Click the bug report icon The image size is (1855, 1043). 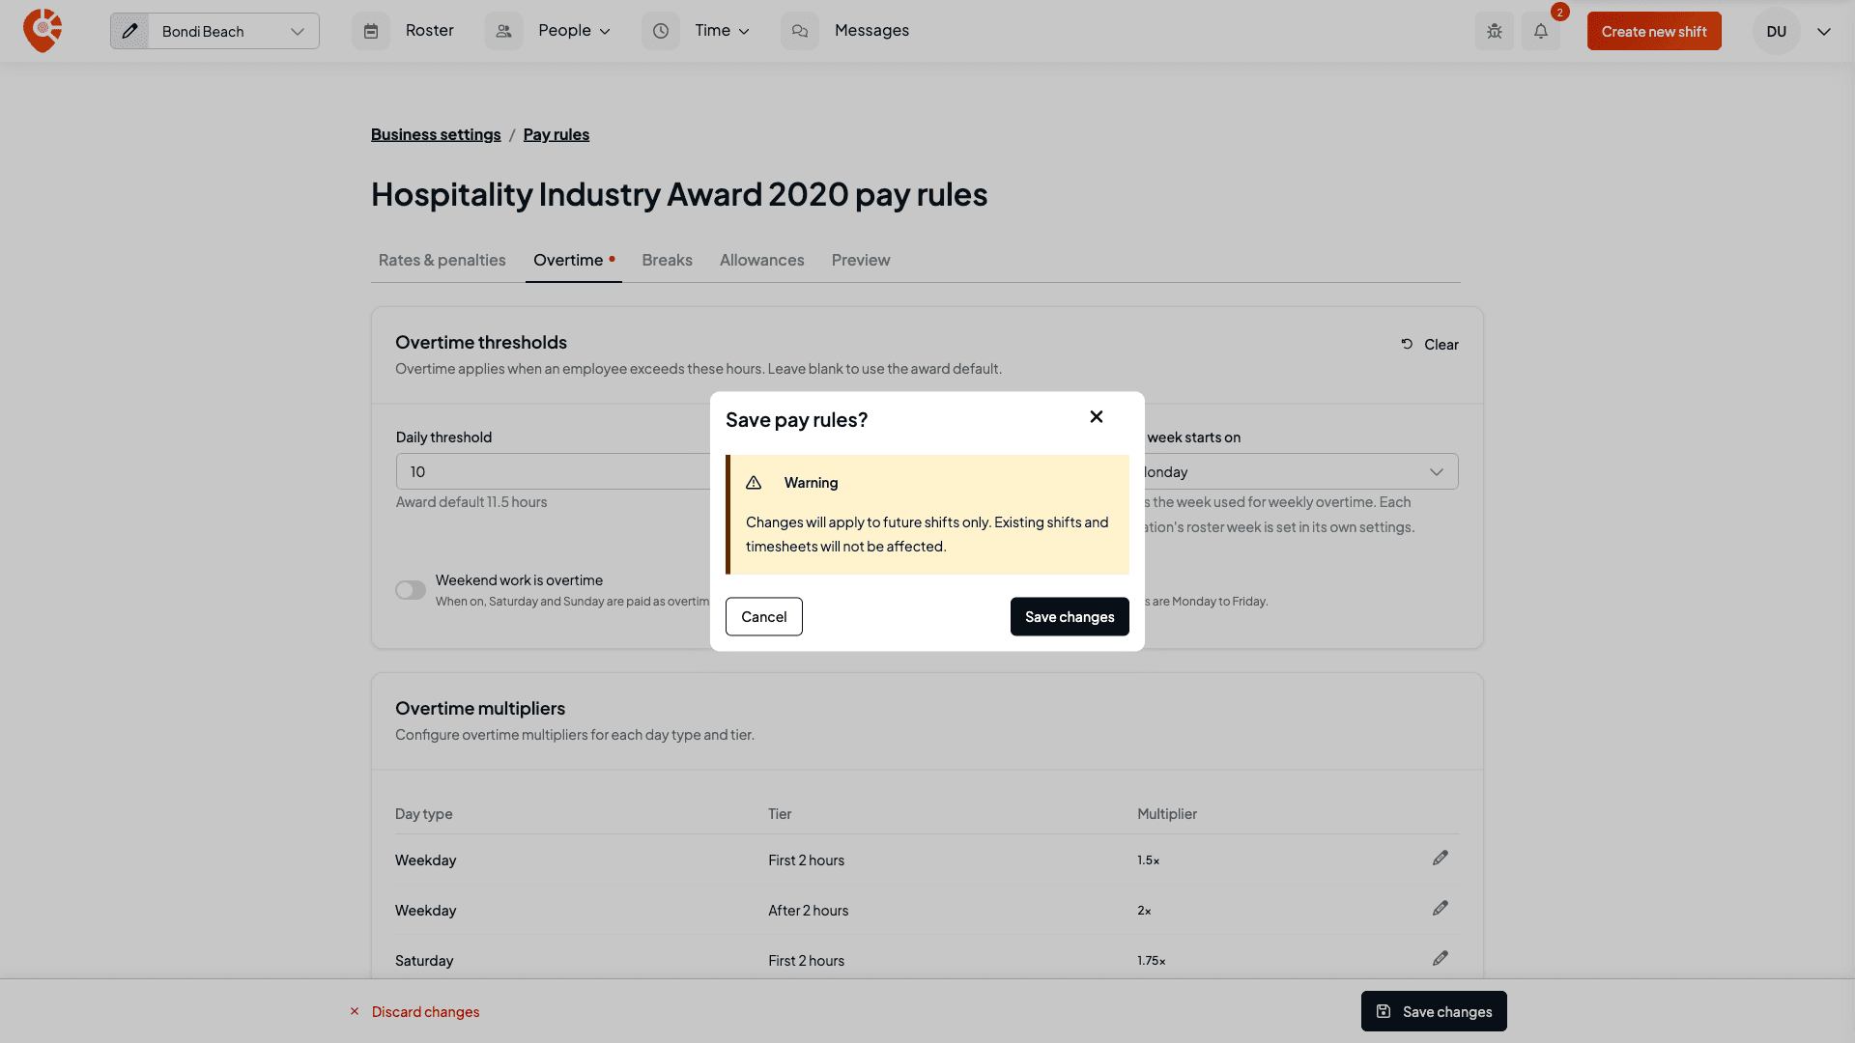[1495, 31]
